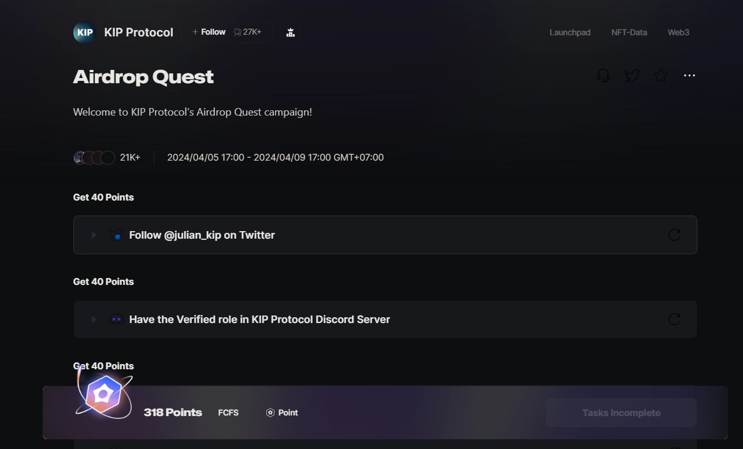This screenshot has width=743, height=449.
Task: Go to the Launchpad menu item
Action: (570, 32)
